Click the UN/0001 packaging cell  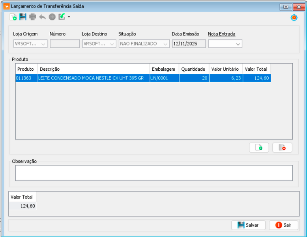pyautogui.click(x=164, y=78)
